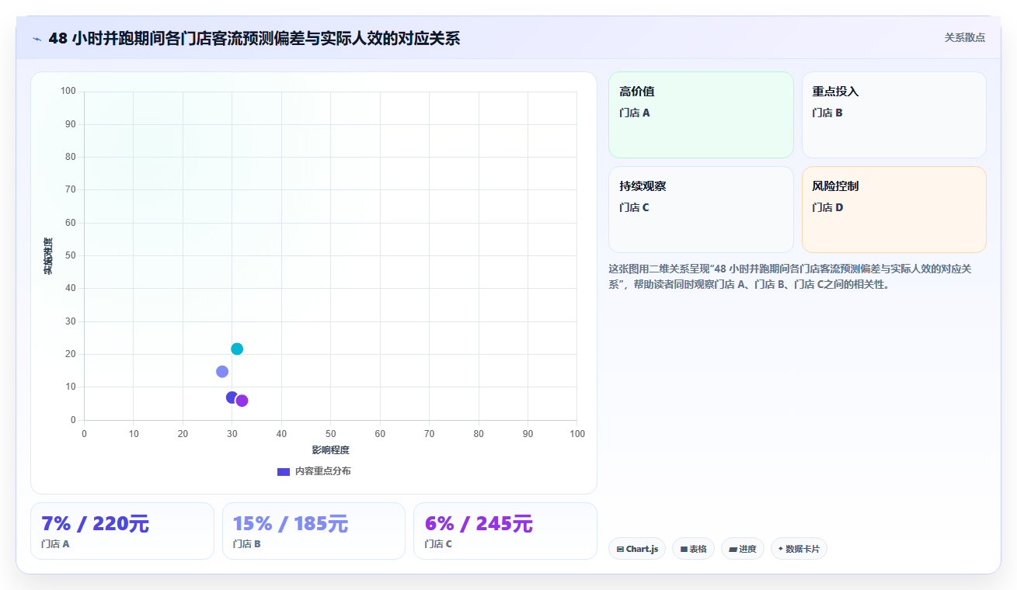Screen dimensions: 1017x590
Task: Click the 进度 tag icon
Action: pyautogui.click(x=733, y=549)
